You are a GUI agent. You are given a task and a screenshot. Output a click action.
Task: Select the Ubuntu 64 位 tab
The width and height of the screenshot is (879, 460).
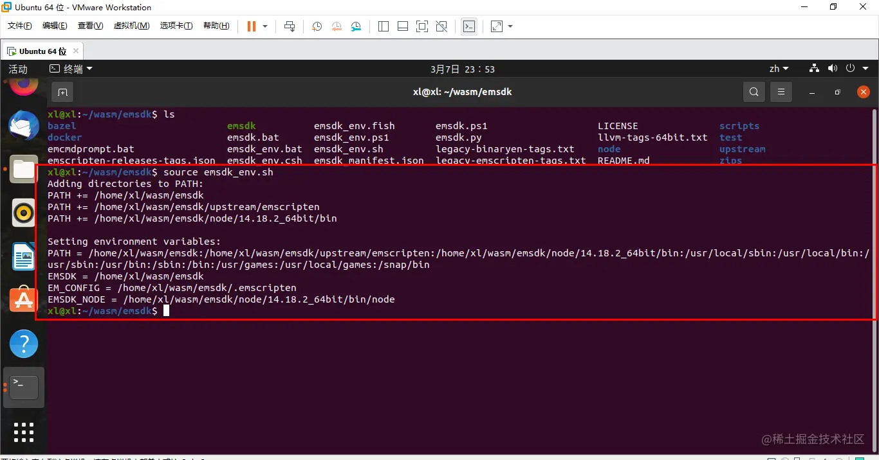click(x=42, y=51)
